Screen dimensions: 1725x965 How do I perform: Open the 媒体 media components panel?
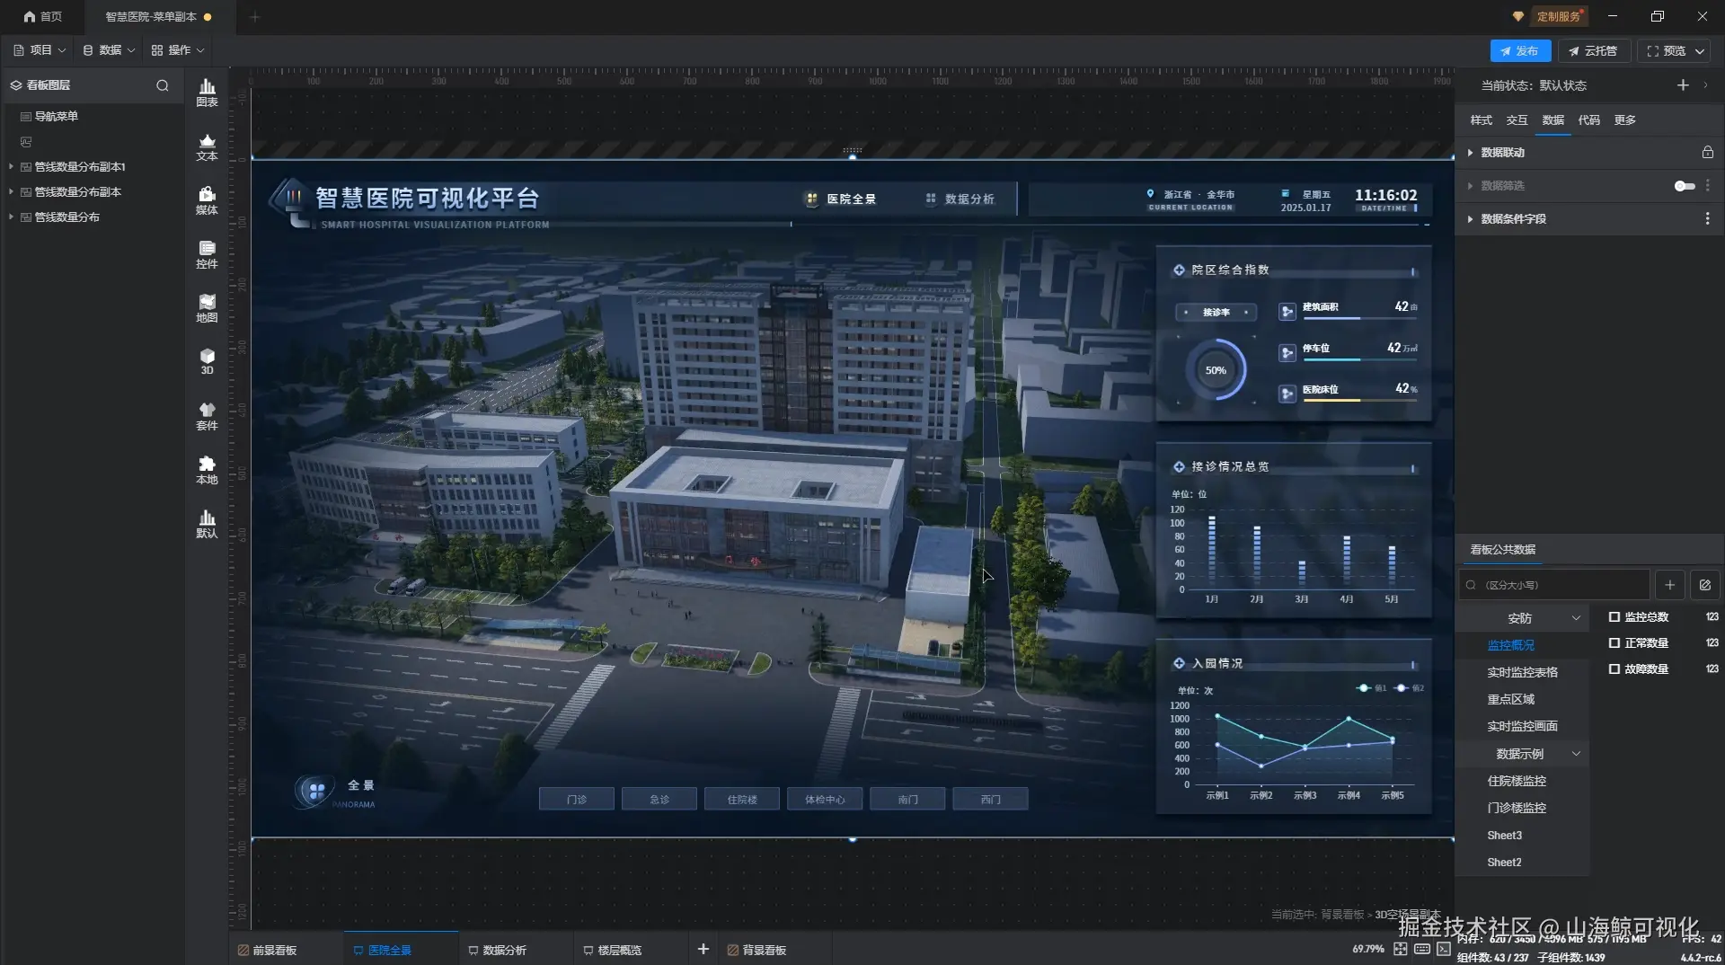point(207,201)
